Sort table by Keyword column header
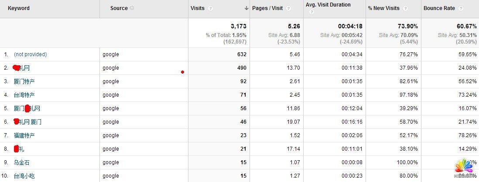The width and height of the screenshot is (479, 182). click(x=19, y=8)
